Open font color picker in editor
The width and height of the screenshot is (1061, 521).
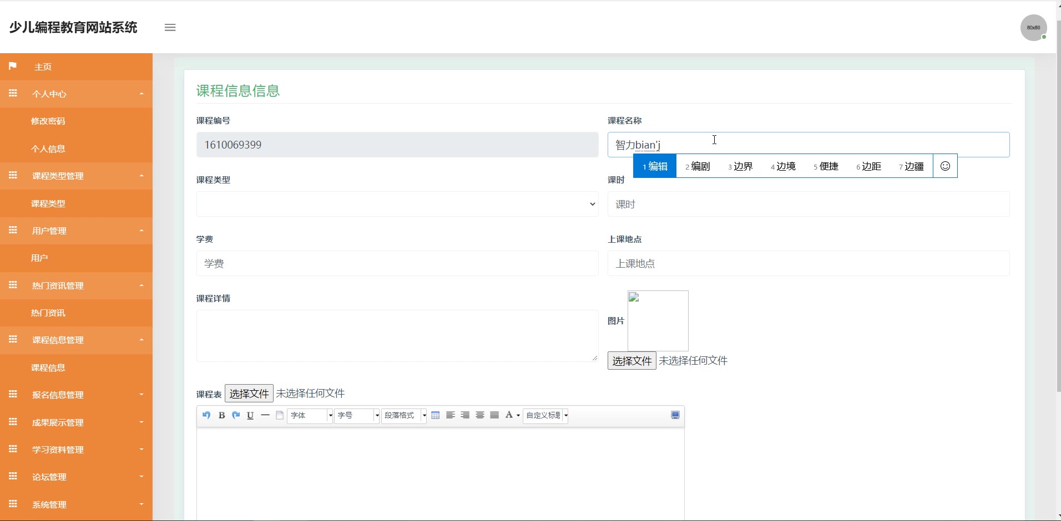[x=512, y=415]
